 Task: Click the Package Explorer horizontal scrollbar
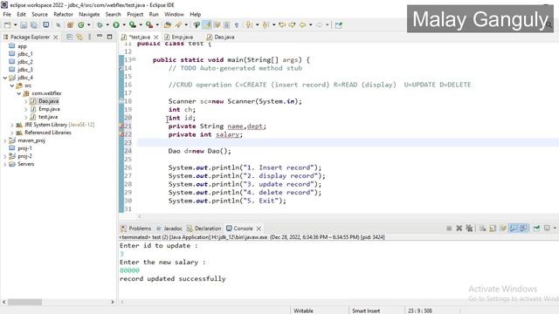coord(25,302)
